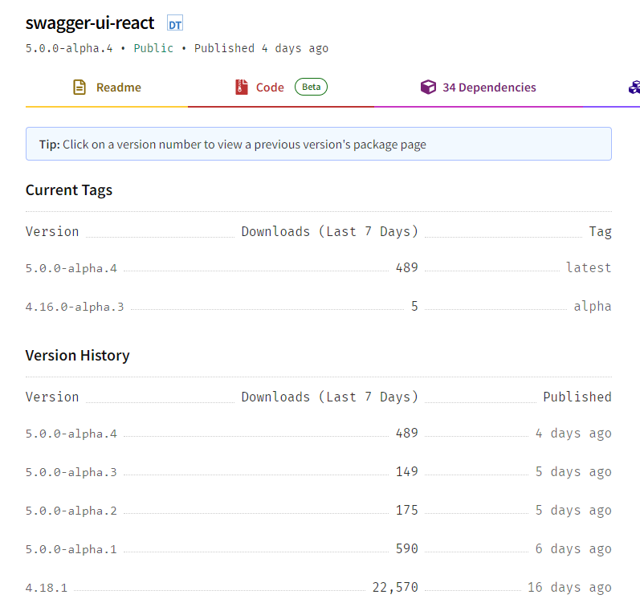Click the '4 days ago' date in Version History

(x=573, y=433)
